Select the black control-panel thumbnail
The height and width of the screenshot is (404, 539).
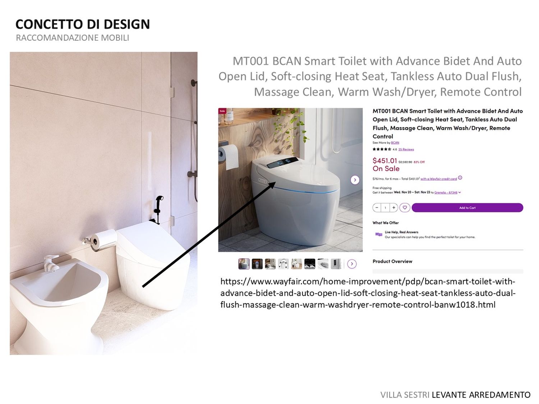tap(310, 264)
